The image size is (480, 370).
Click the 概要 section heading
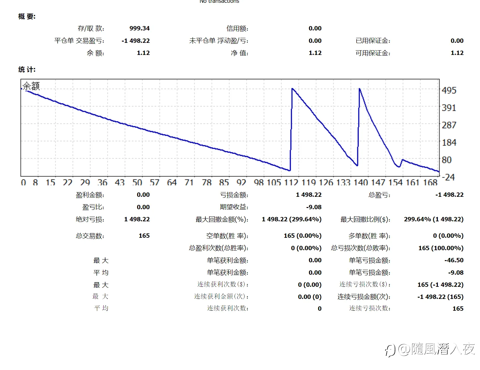(x=27, y=16)
